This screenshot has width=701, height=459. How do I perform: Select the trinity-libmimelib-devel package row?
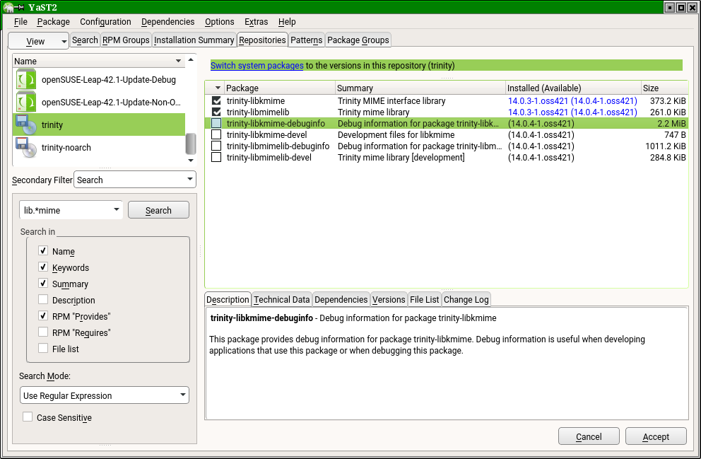tap(446, 157)
